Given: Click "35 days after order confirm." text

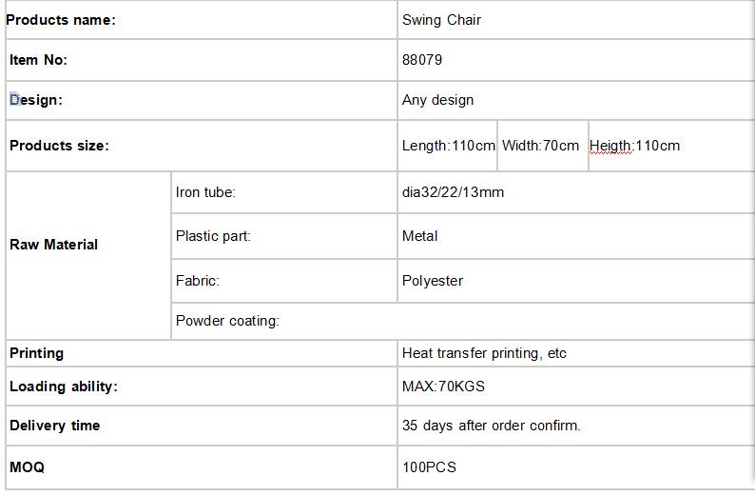Looking at the screenshot, I should tap(491, 426).
